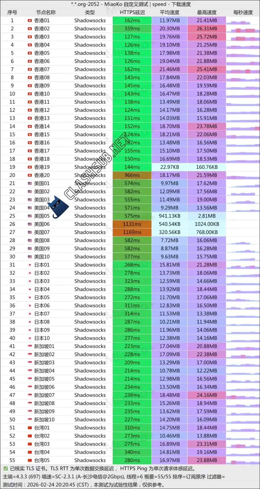The image size is (260, 489).
Task: Click the 最高速度 column header
Action: pos(207,12)
